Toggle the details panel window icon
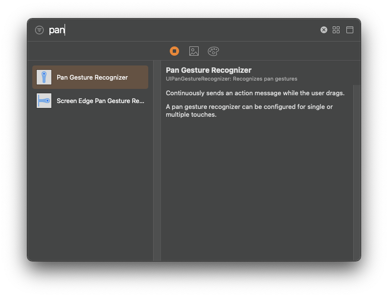Viewport: 388px width, 297px height. pos(350,30)
